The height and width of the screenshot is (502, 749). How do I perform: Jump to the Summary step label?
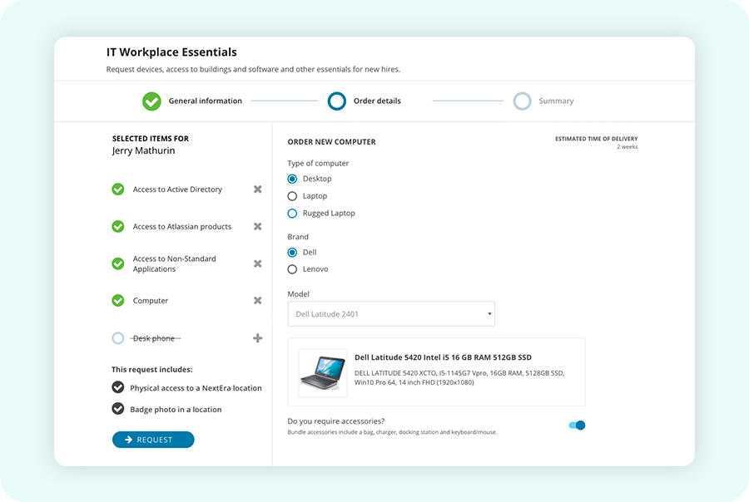(x=557, y=101)
